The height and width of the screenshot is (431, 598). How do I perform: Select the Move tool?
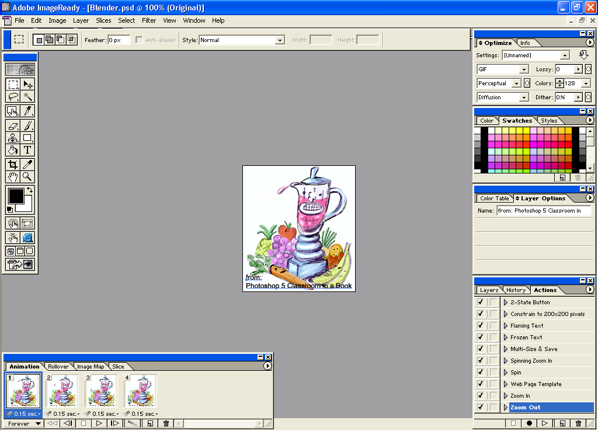coord(27,84)
